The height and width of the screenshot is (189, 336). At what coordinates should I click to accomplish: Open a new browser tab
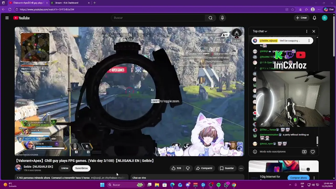point(94,3)
